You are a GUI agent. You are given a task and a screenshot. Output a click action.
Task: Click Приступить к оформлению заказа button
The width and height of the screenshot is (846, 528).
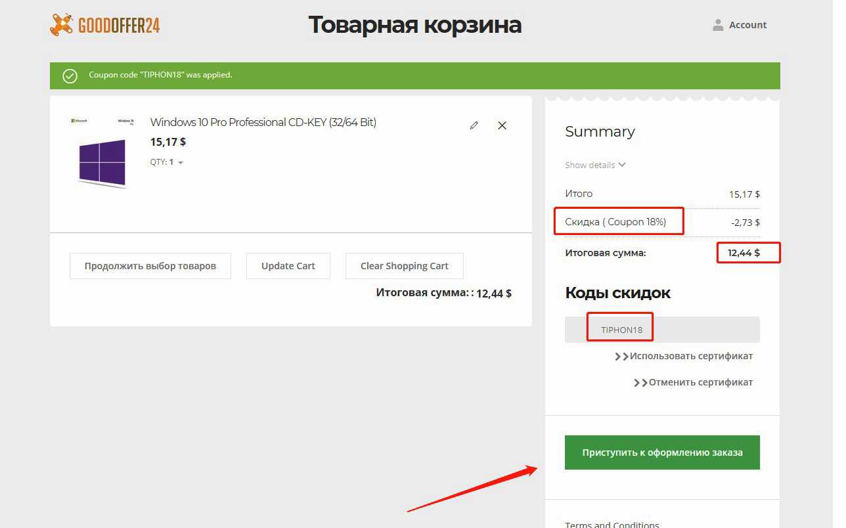click(x=662, y=452)
